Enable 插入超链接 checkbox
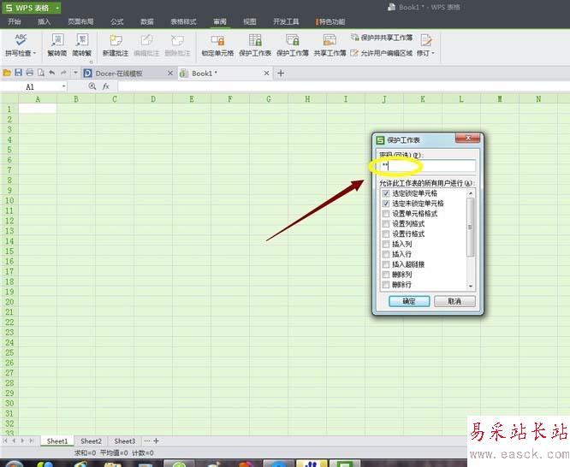Screen dimensions: 570x467 (x=386, y=264)
